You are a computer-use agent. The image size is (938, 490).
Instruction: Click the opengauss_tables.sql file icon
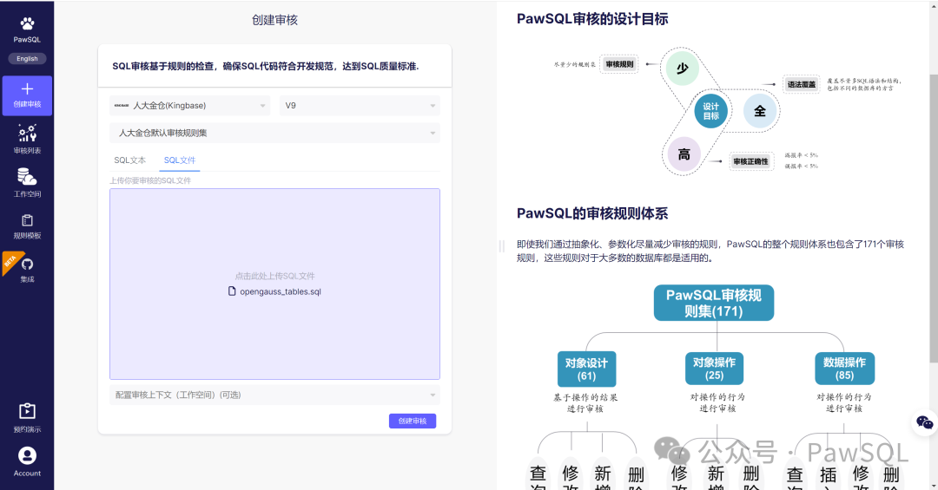pos(232,291)
